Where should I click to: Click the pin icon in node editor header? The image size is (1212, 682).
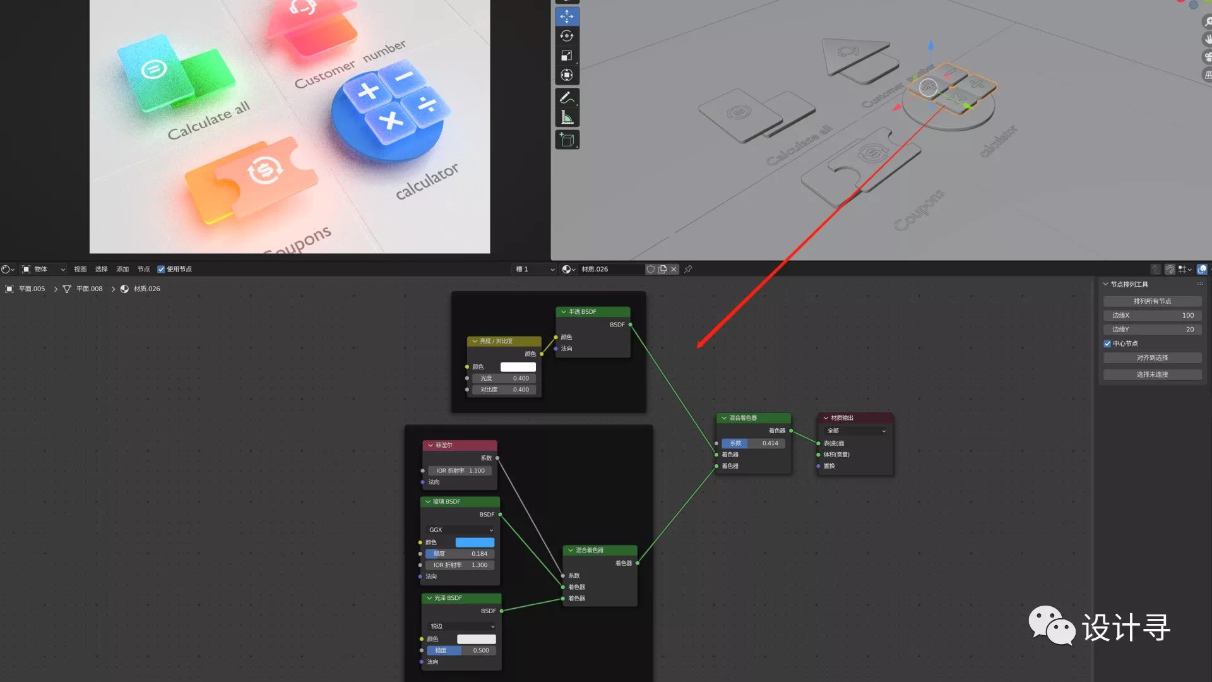click(x=688, y=269)
